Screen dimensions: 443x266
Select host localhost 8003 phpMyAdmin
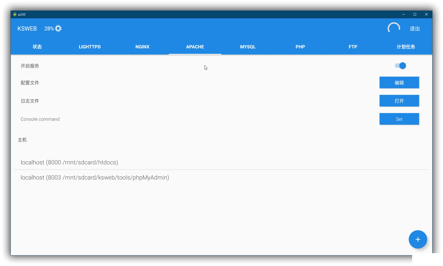tap(222, 177)
